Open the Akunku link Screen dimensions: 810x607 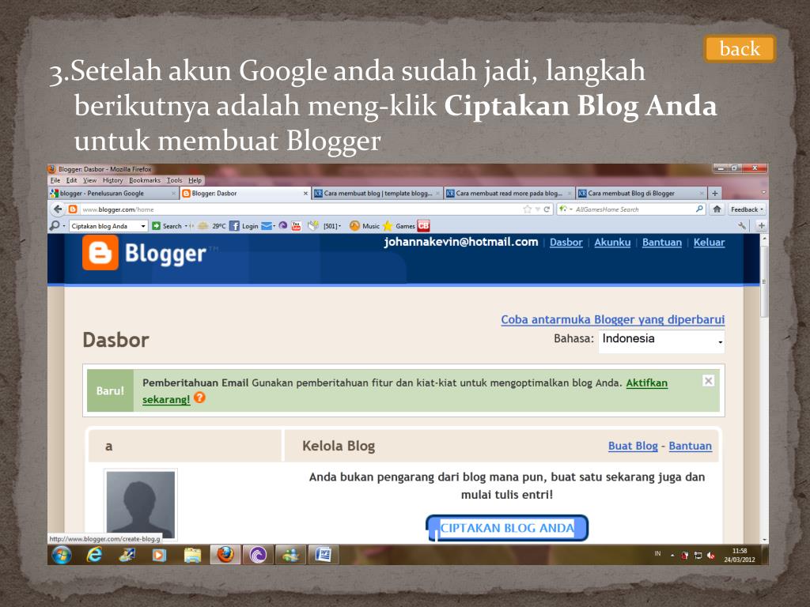612,242
